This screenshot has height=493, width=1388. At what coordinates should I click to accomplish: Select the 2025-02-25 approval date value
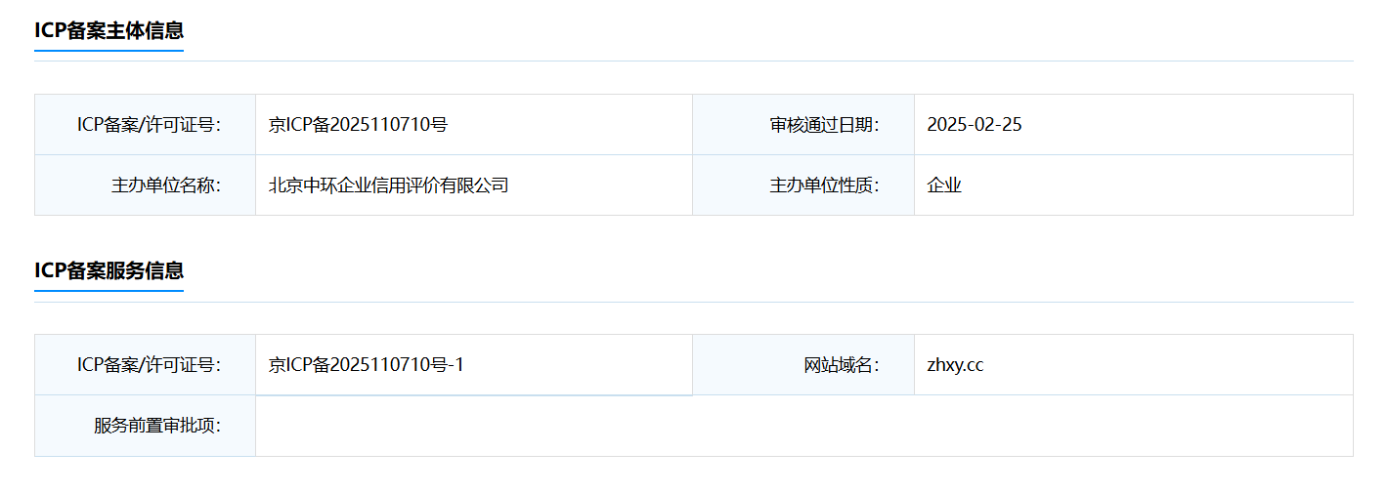[x=975, y=124]
